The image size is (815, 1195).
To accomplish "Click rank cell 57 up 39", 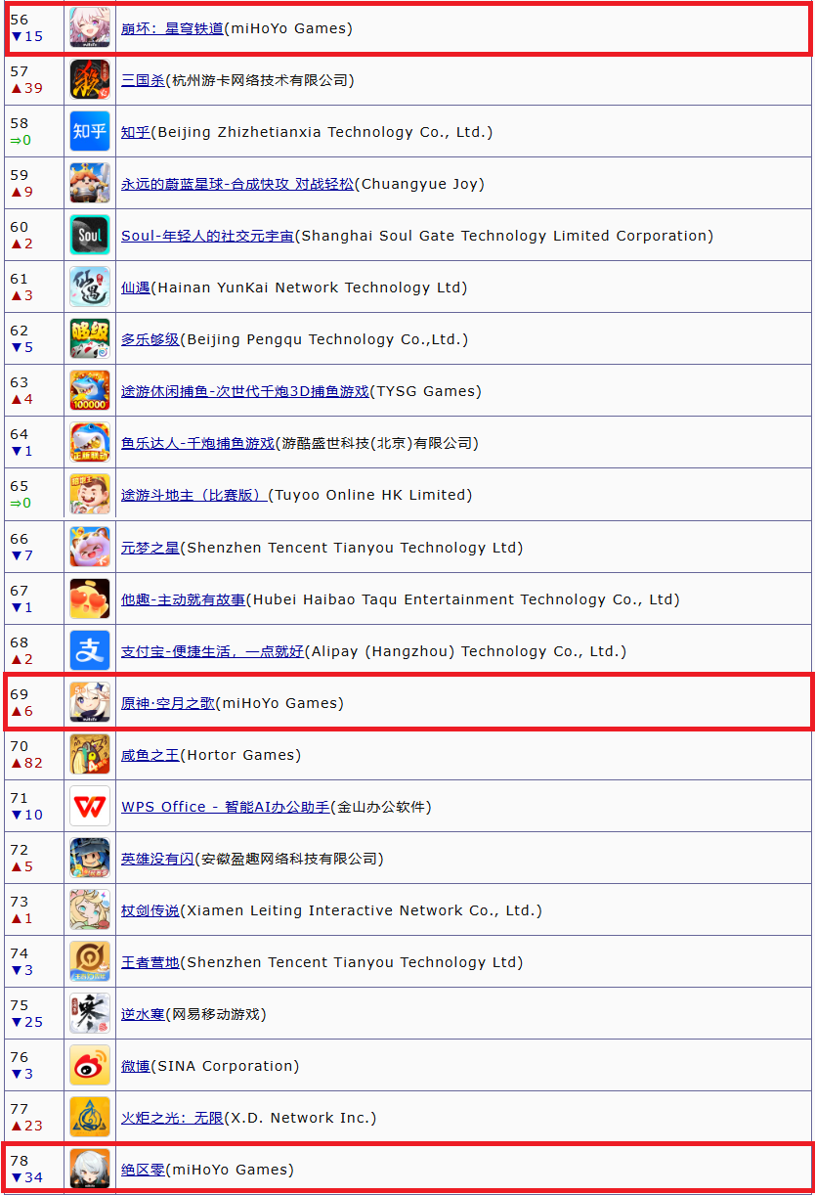I will coord(34,79).
